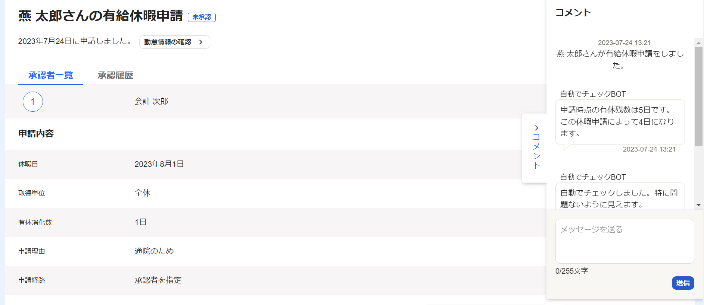Send the comment with 送信 button

(x=683, y=283)
